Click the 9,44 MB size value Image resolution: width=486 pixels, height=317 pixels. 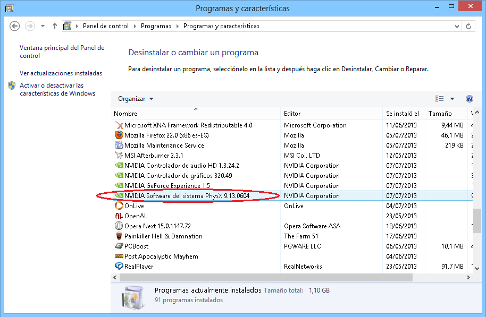coord(452,125)
